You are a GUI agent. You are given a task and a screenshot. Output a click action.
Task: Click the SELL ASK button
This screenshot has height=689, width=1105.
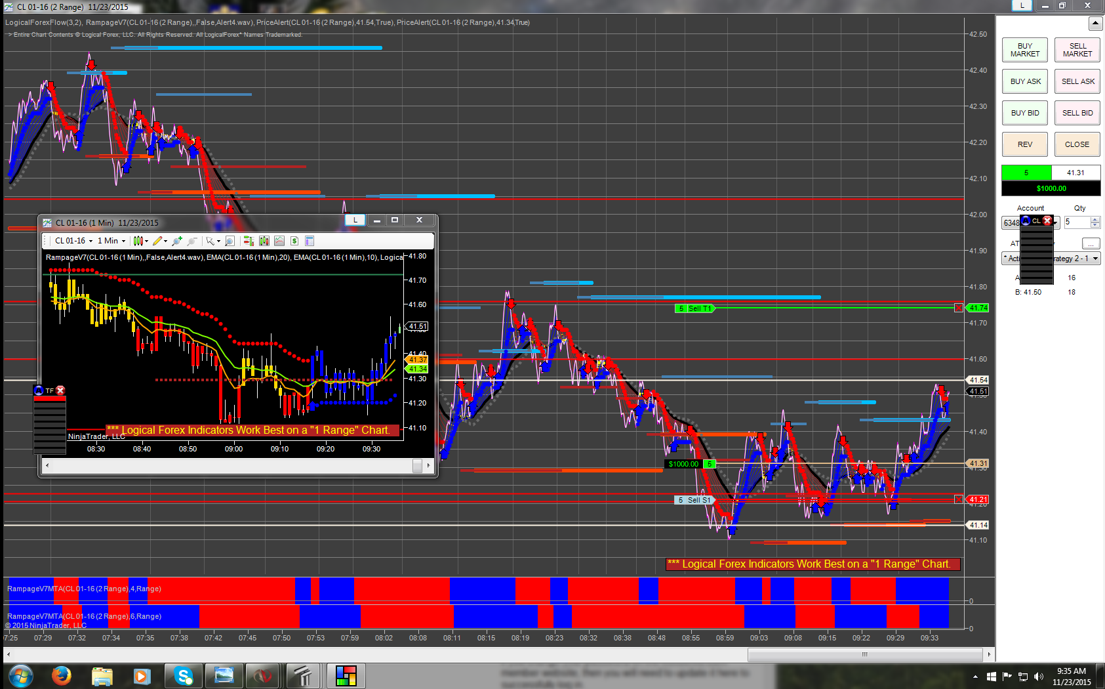(1077, 81)
